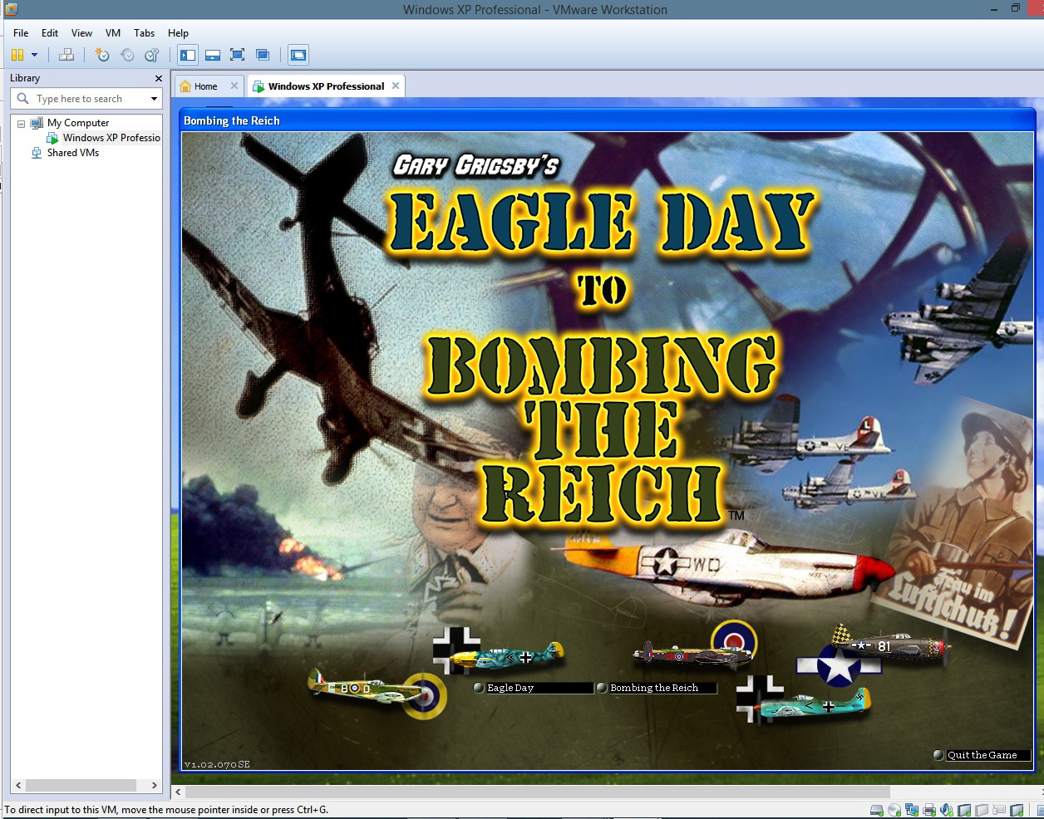The height and width of the screenshot is (819, 1044).
Task: Open the Tabs menu
Action: pos(145,33)
